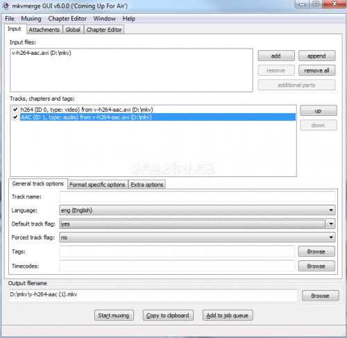Open the File menu
This screenshot has width=347, height=338.
coord(10,19)
